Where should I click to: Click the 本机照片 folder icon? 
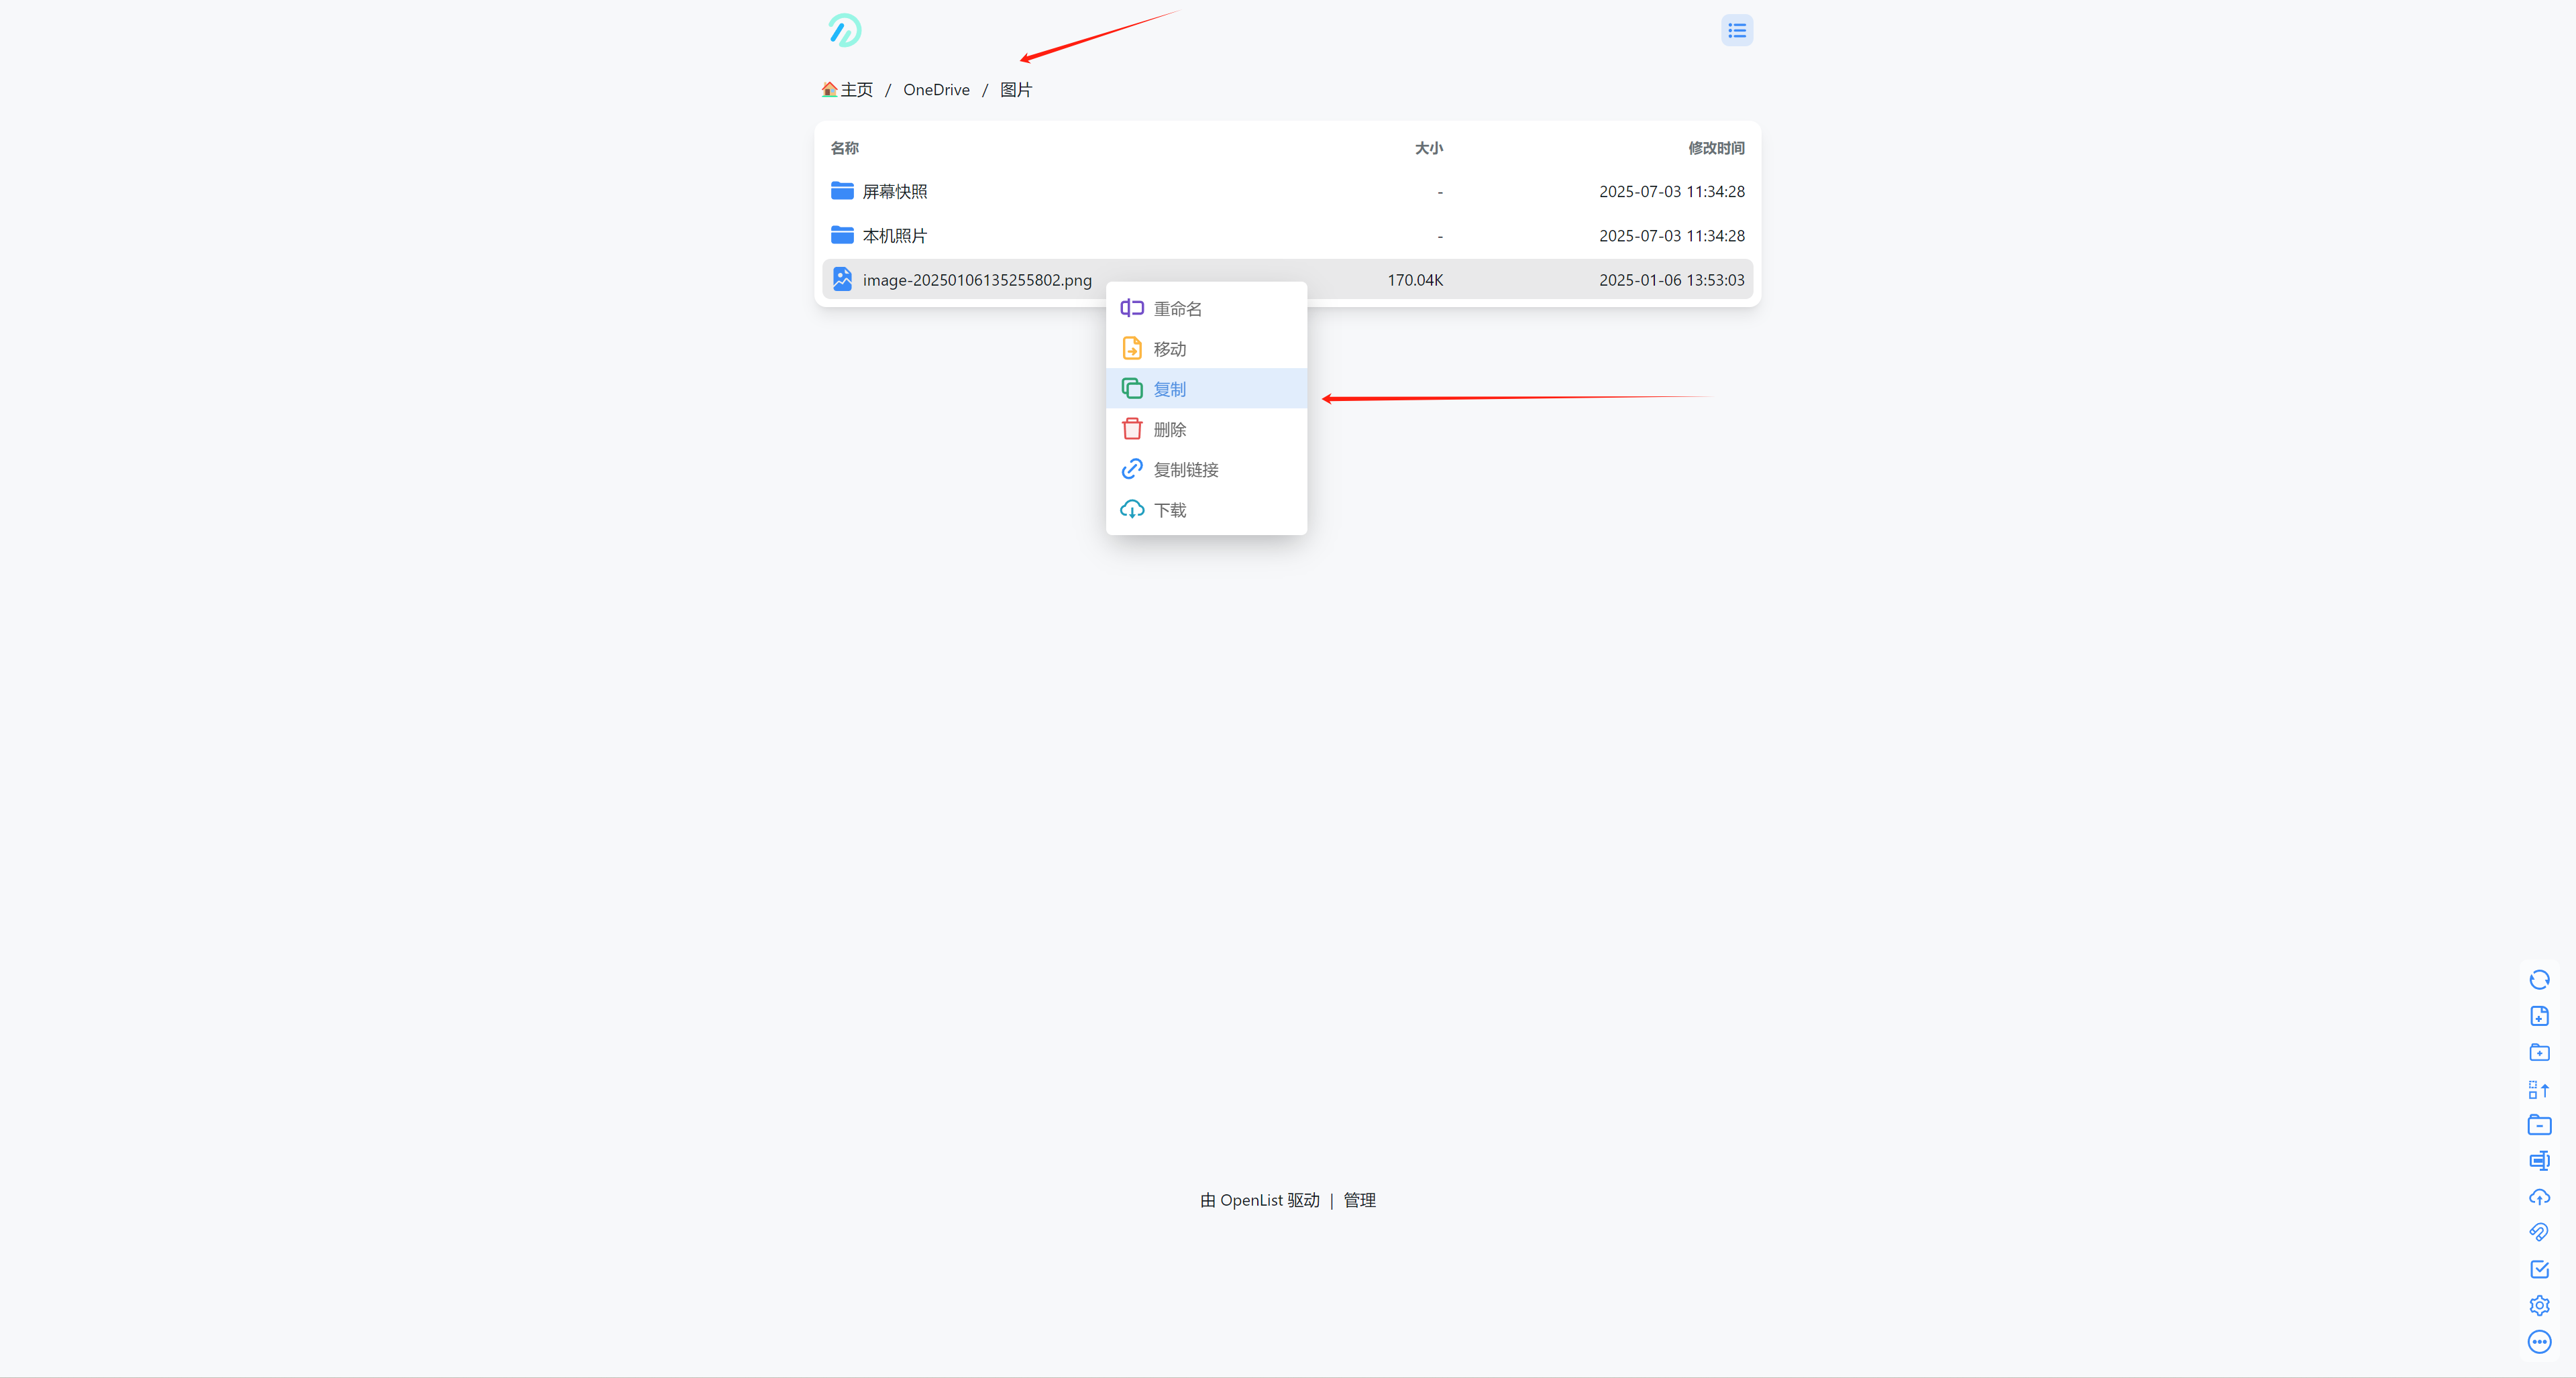(x=842, y=235)
